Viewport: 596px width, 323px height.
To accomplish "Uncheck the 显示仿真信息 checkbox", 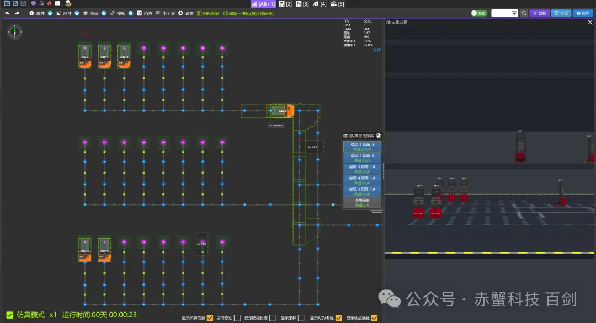I will pyautogui.click(x=210, y=318).
